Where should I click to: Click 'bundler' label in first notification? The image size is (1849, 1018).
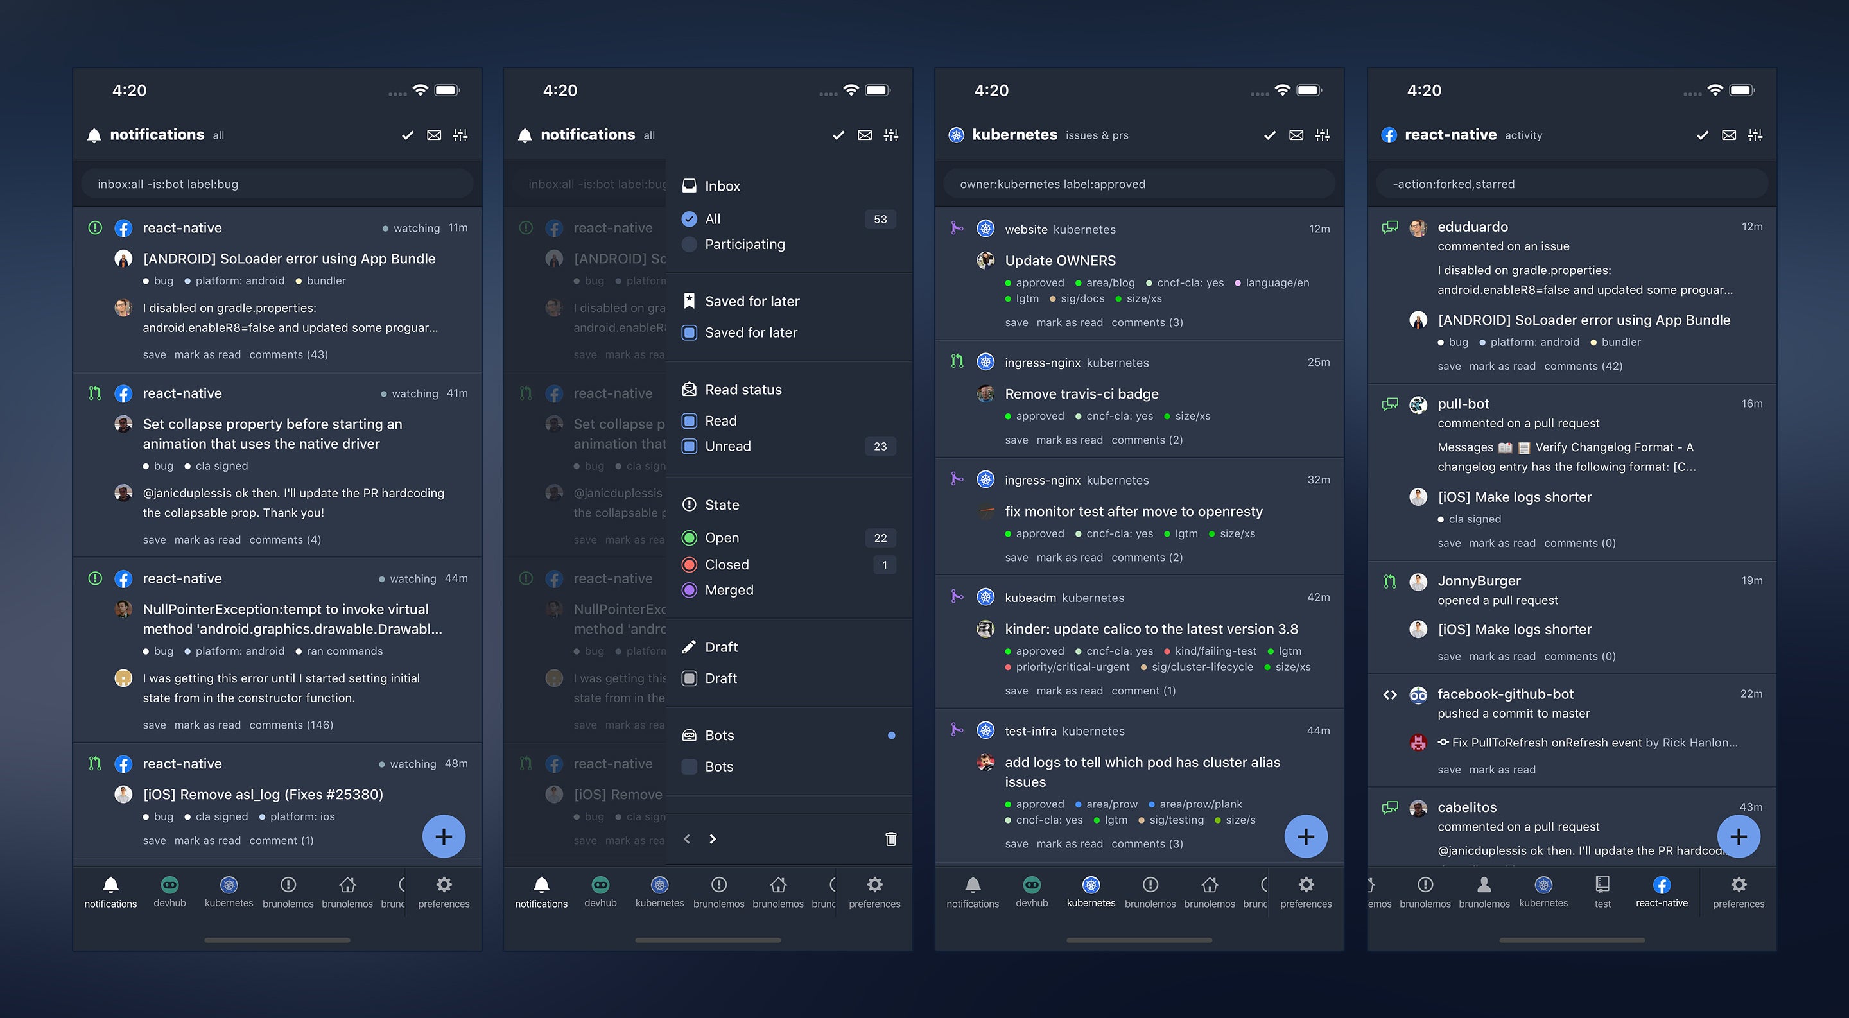pos(321,280)
